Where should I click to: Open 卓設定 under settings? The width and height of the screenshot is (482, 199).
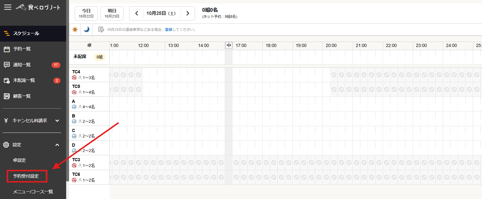(x=19, y=160)
